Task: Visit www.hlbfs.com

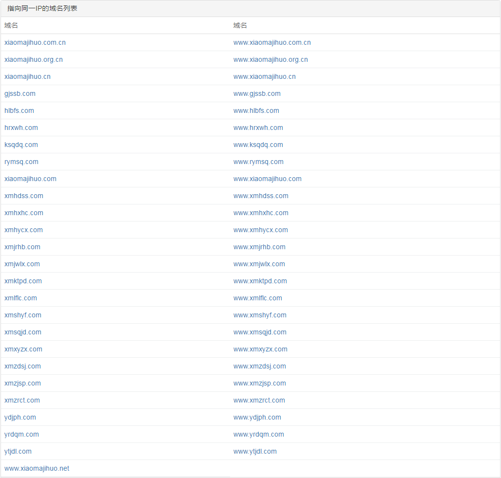Action: 256,110
